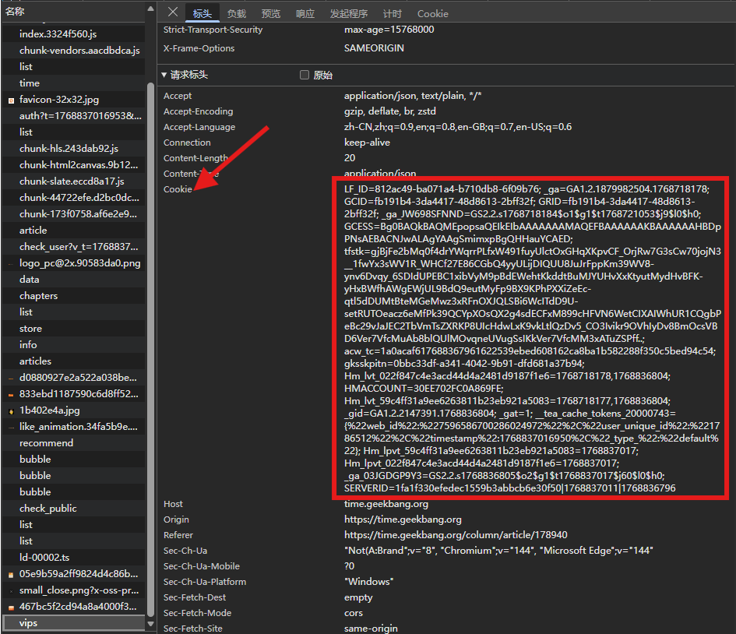Close the request details panel
Viewport: 736px width, 634px height.
coord(173,12)
